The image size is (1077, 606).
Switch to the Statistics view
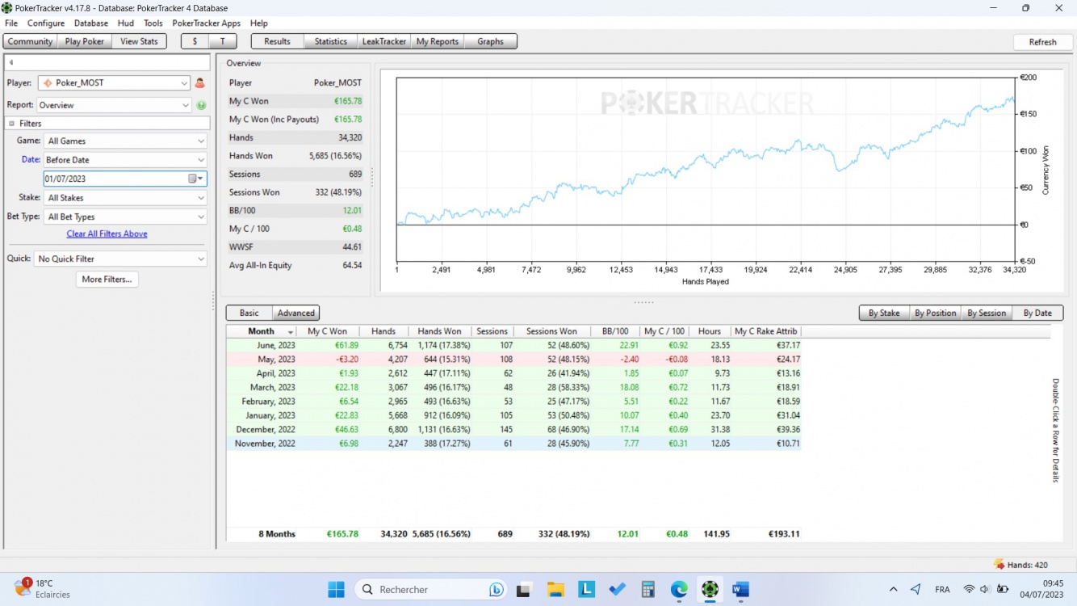(331, 41)
